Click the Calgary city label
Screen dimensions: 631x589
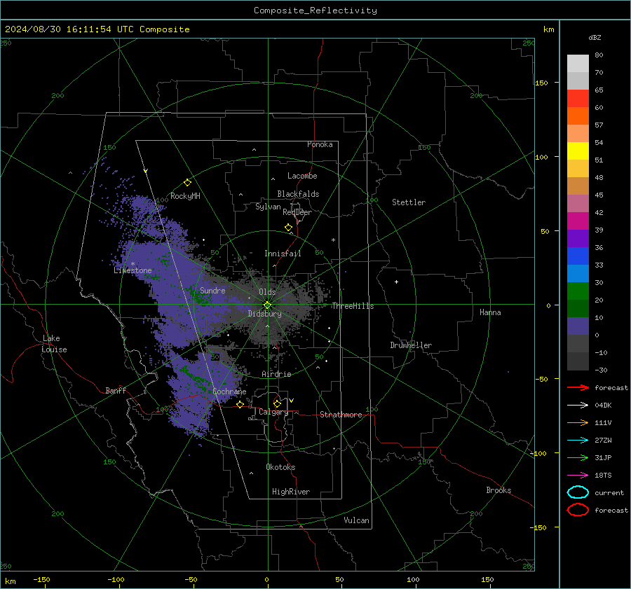click(273, 412)
